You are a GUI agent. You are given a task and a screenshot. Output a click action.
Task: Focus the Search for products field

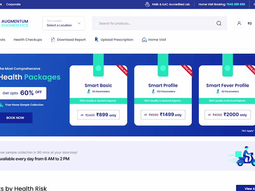(x=159, y=23)
